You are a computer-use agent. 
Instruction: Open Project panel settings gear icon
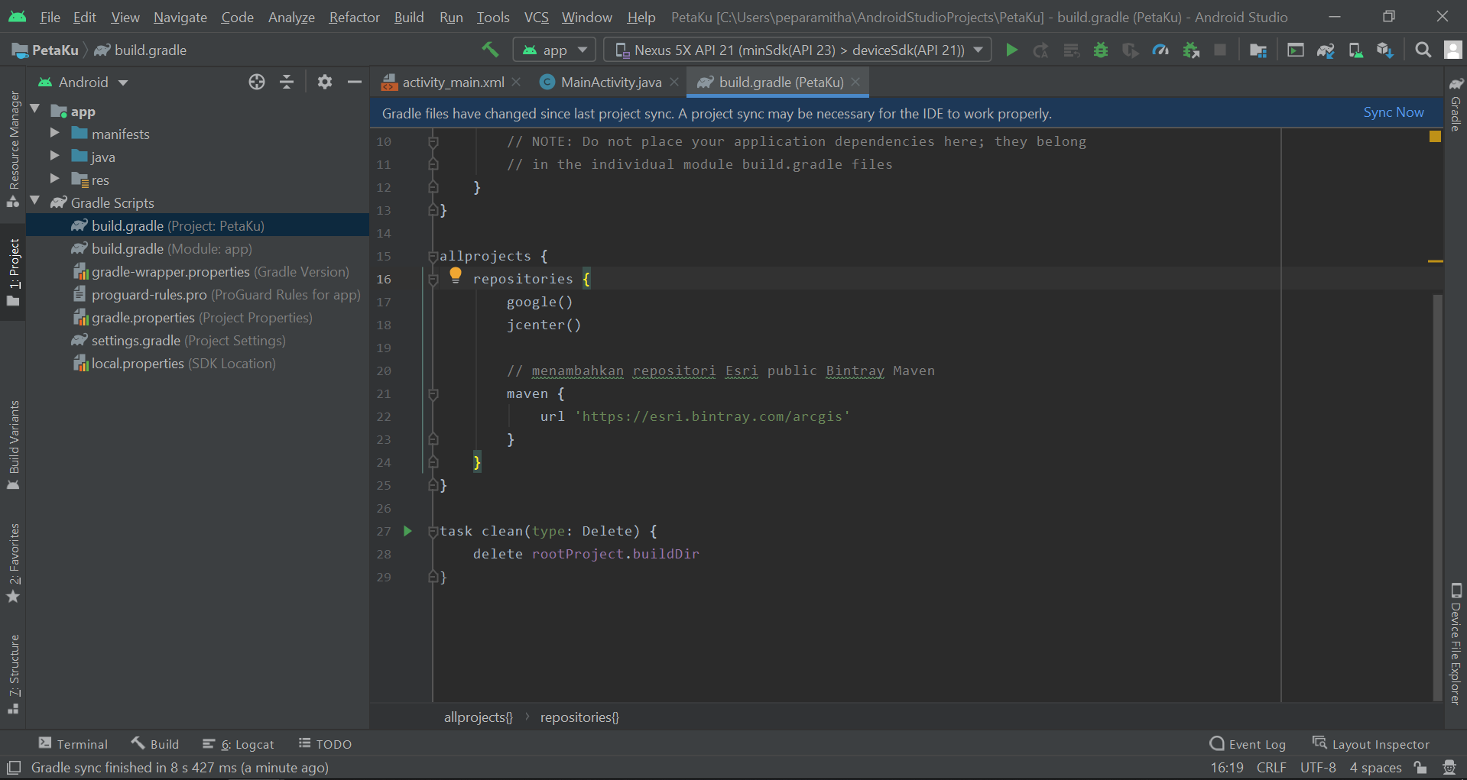tap(325, 82)
